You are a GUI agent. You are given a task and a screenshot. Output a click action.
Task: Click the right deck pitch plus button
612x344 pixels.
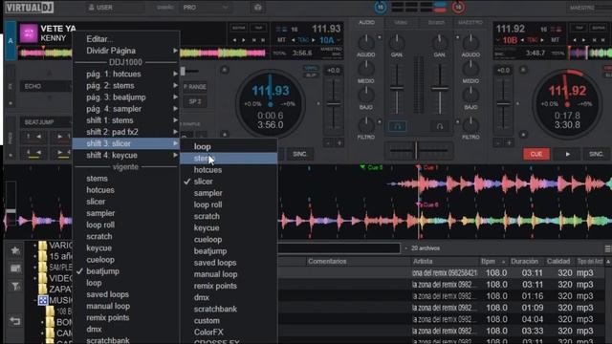click(509, 143)
